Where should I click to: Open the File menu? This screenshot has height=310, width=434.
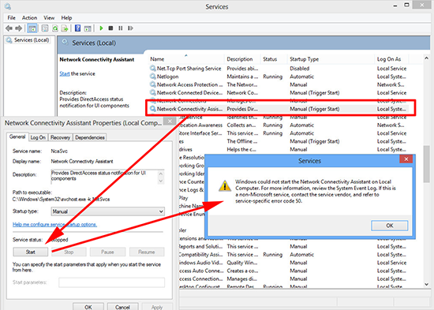pyautogui.click(x=11, y=17)
